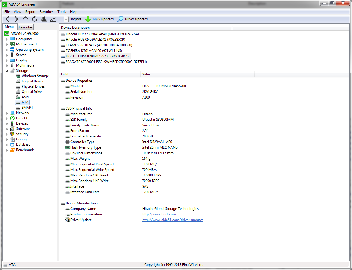352x270 pixels.
Task: Click the Driver Updates toolbar label
Action: pos(136,19)
